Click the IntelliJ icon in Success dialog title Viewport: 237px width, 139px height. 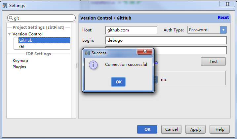click(x=87, y=53)
